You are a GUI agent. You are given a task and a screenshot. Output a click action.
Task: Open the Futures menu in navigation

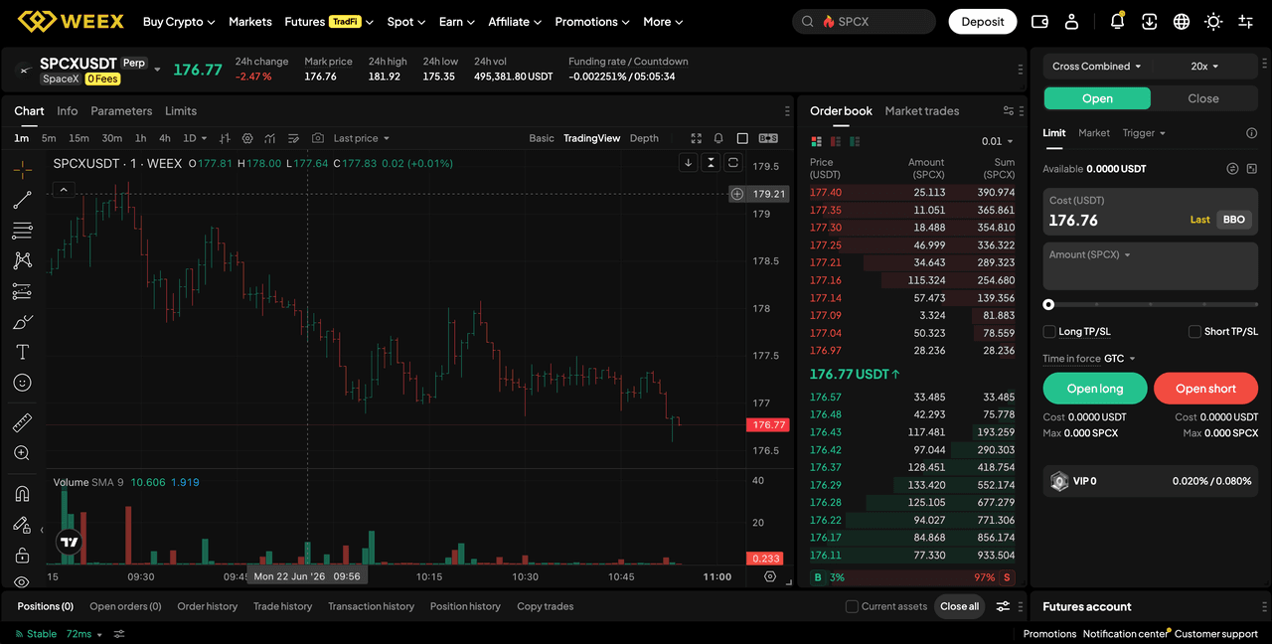point(329,22)
